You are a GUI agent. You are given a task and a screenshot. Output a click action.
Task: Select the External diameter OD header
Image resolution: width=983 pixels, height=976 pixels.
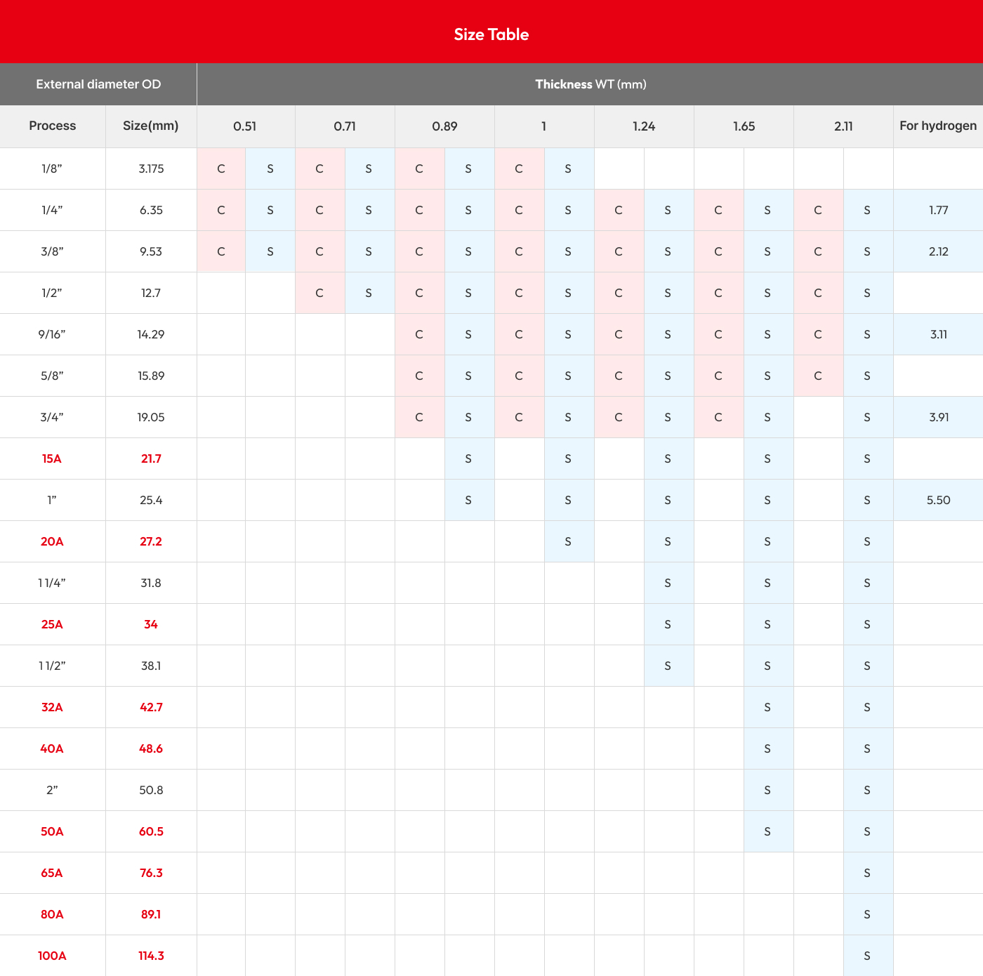click(98, 84)
